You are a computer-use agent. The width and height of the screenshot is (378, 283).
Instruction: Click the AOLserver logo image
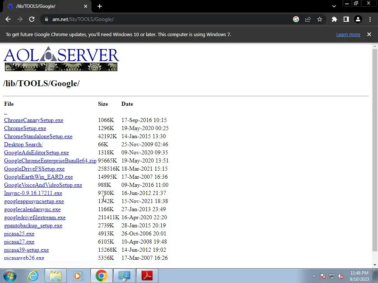pos(61,59)
